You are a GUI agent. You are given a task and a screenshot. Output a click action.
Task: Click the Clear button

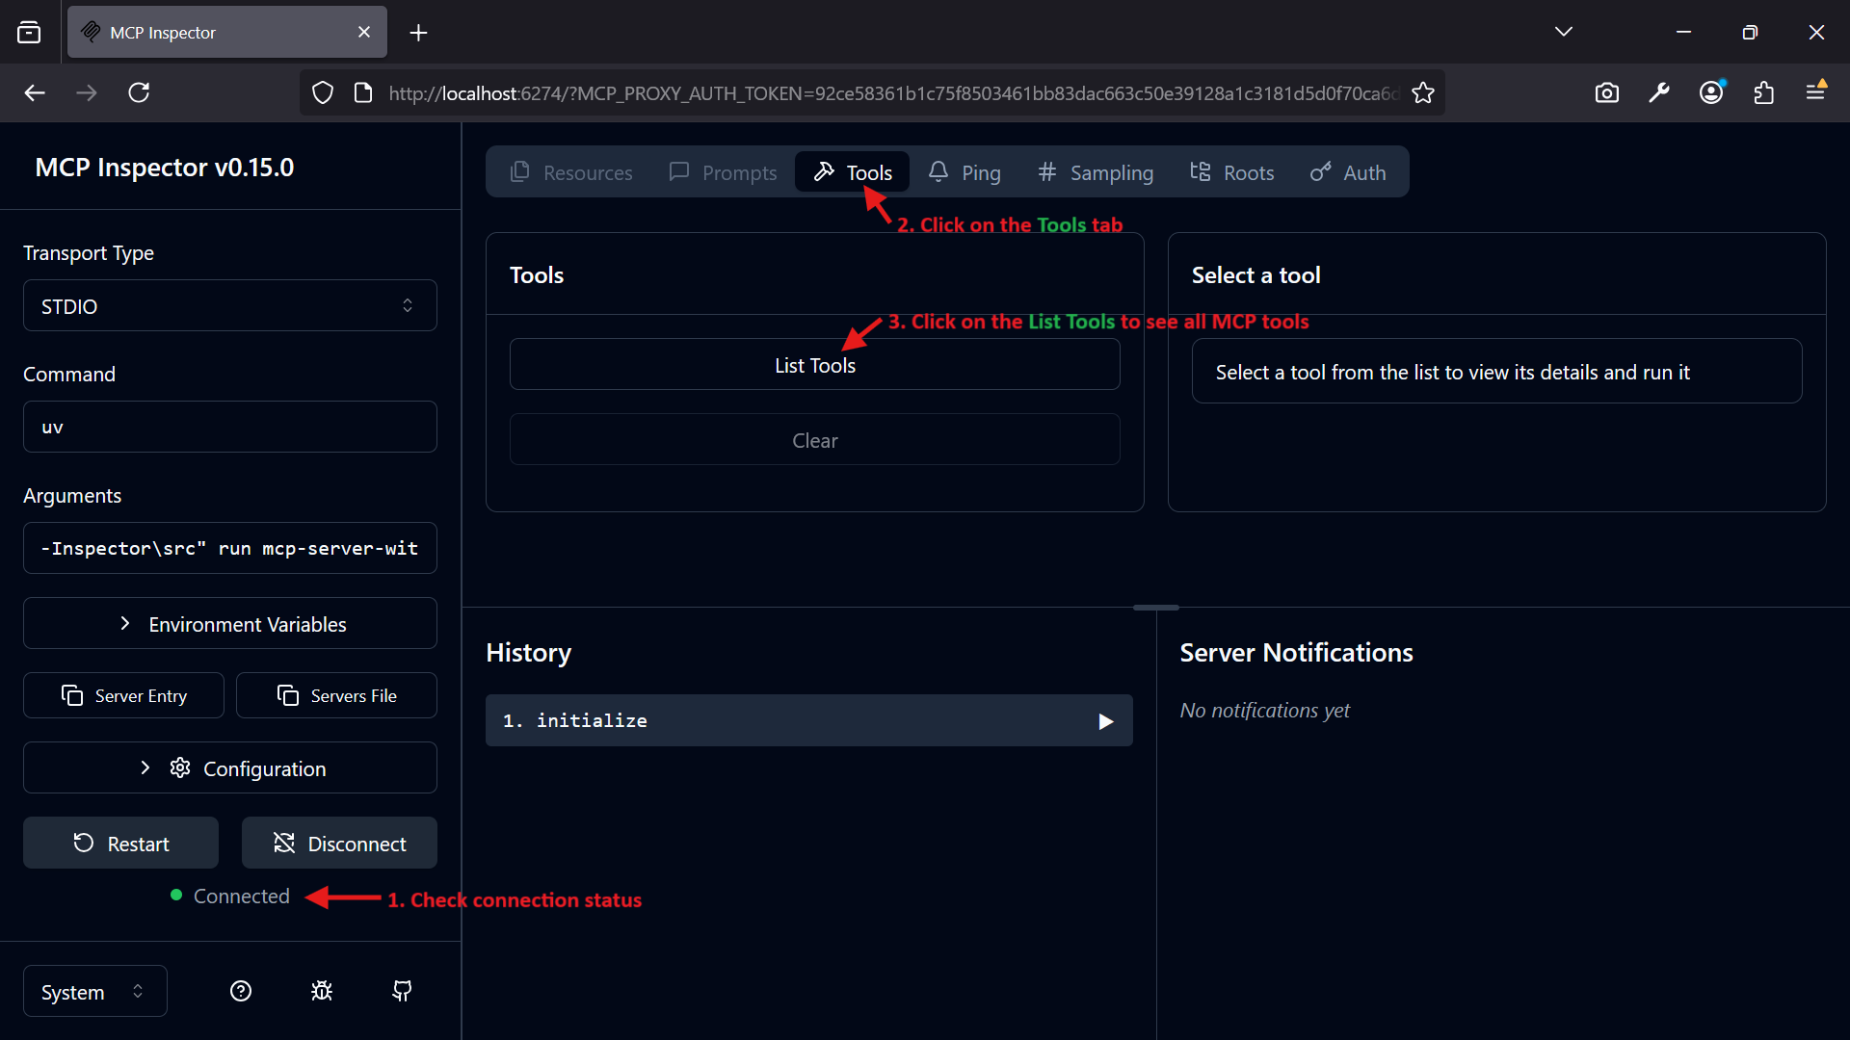tap(815, 440)
